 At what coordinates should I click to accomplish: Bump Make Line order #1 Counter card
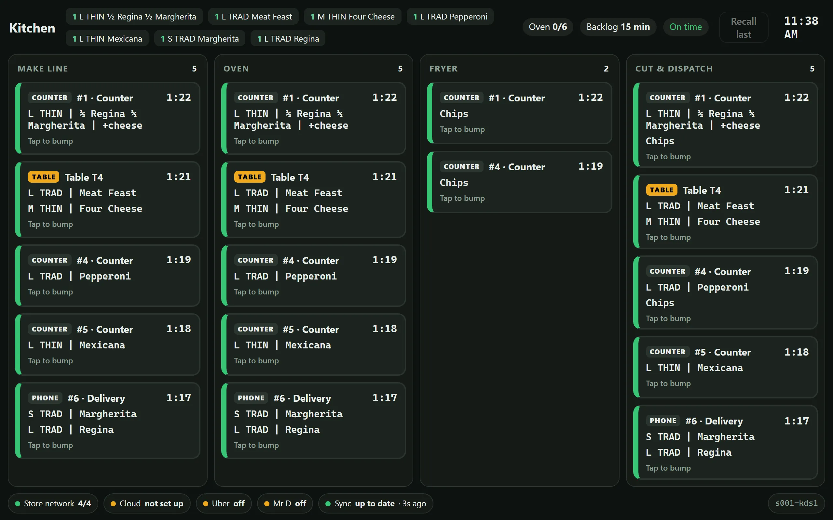(x=107, y=118)
